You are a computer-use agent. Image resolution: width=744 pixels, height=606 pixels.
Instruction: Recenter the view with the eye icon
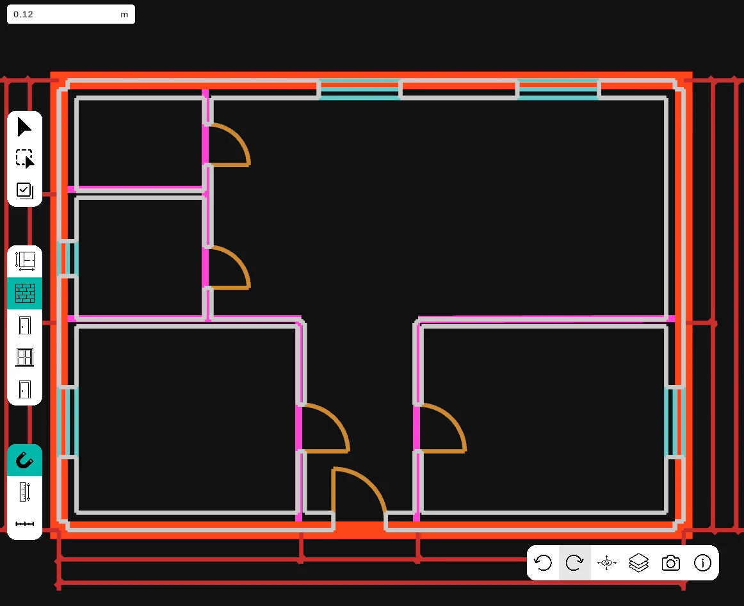[606, 563]
